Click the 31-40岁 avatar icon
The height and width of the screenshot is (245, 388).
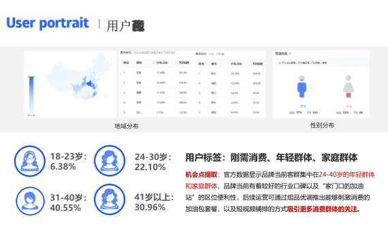click(30, 201)
